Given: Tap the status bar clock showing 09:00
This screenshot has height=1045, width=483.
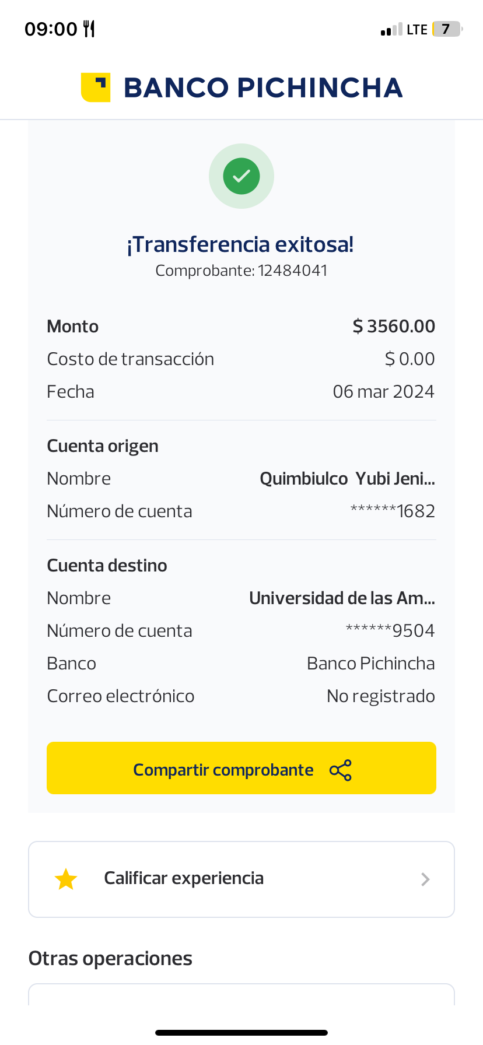Looking at the screenshot, I should 51,29.
